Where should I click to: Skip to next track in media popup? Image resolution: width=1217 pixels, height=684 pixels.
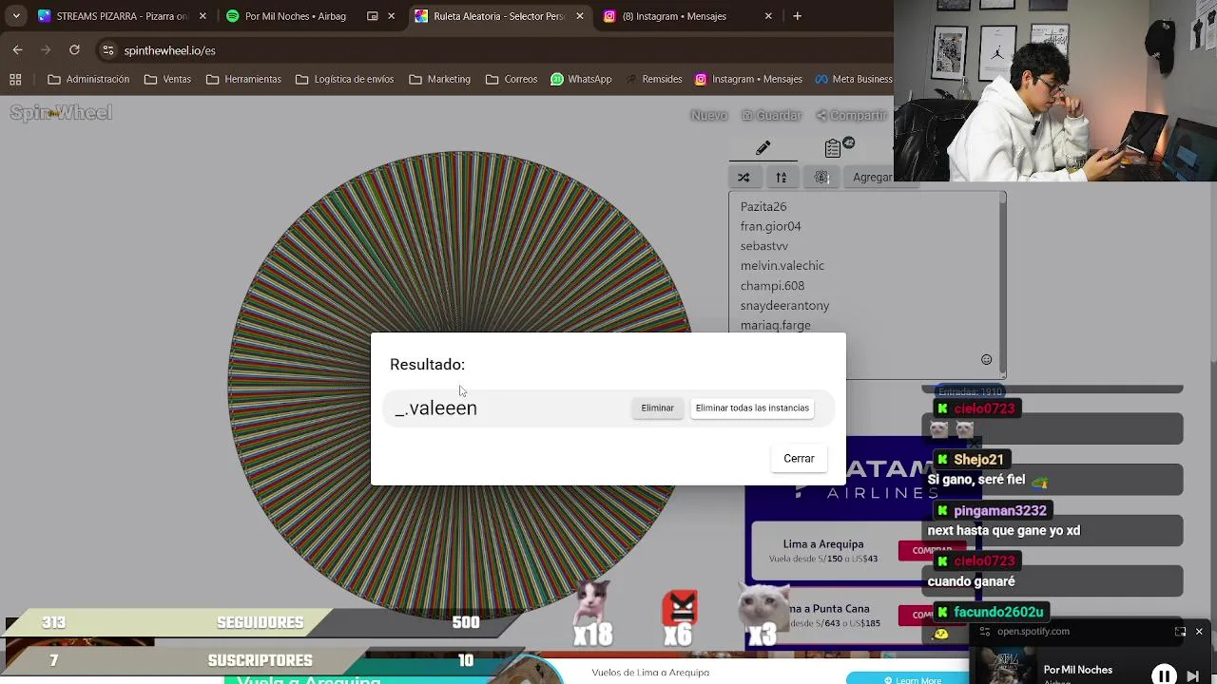(x=1192, y=675)
